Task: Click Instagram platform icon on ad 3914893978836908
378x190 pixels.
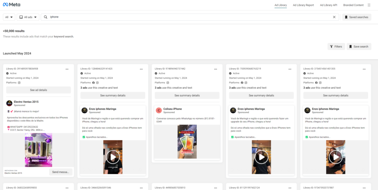Action: point(19,82)
